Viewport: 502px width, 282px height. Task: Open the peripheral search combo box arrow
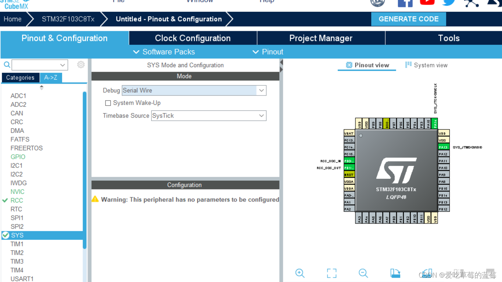pos(62,65)
